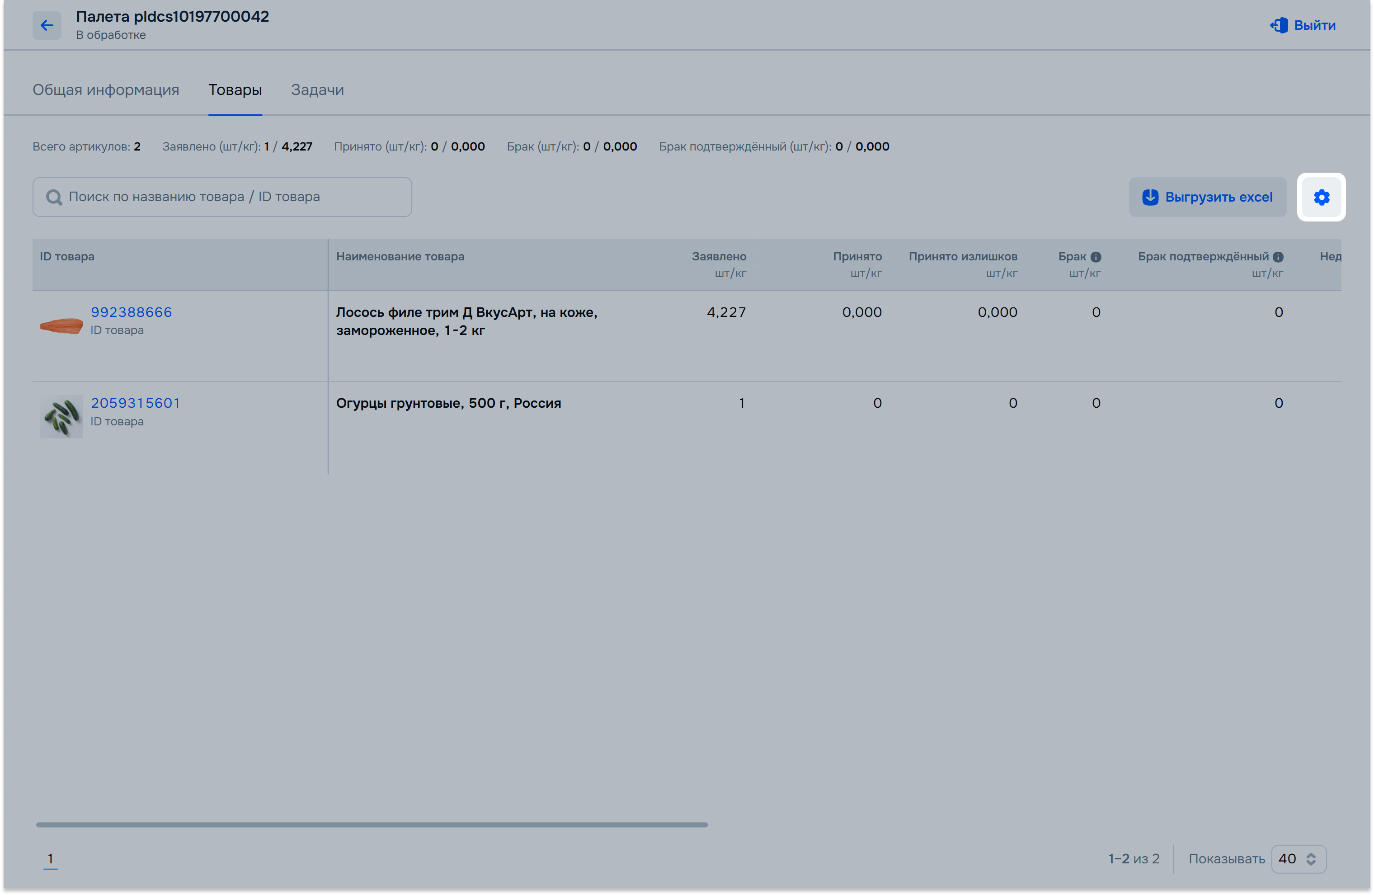Click the horizontal table scrollbar

[372, 826]
